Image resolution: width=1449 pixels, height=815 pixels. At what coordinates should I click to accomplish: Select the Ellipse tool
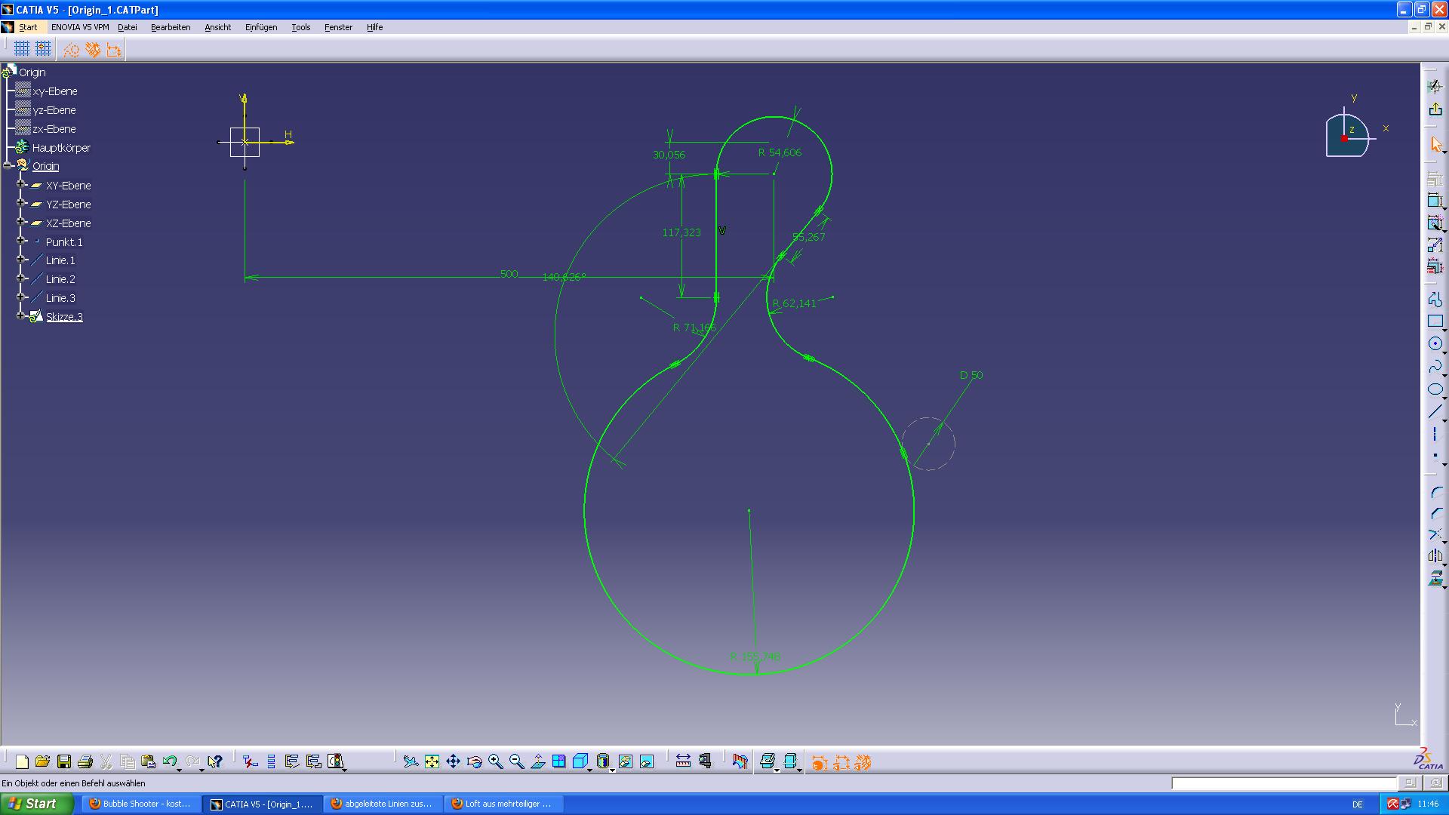(x=1435, y=389)
